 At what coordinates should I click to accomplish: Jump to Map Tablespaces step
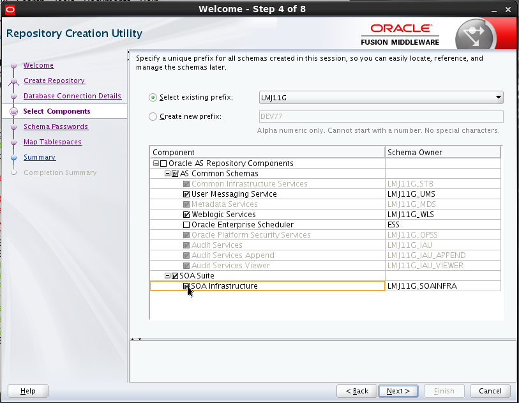pos(52,142)
